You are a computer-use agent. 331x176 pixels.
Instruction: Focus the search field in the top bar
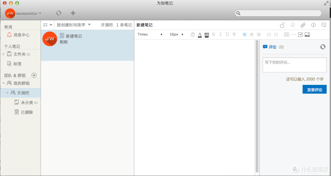point(278,13)
